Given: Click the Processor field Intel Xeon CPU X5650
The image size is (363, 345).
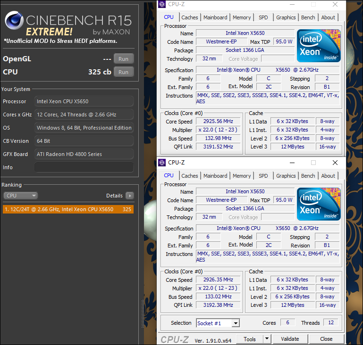Looking at the screenshot, I should [x=84, y=101].
